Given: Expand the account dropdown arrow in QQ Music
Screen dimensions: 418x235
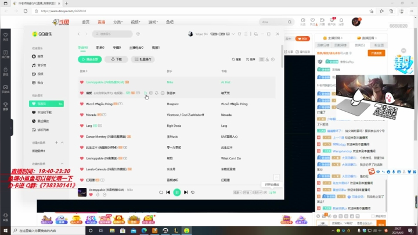Looking at the screenshot, I should point(233,34).
